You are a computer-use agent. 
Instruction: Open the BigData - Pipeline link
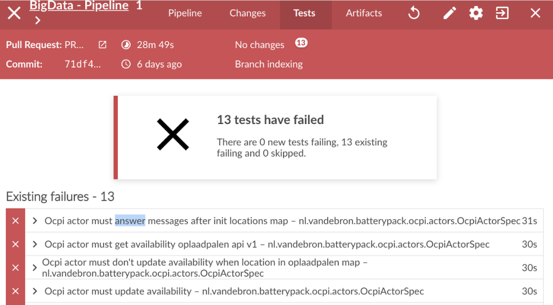click(79, 6)
